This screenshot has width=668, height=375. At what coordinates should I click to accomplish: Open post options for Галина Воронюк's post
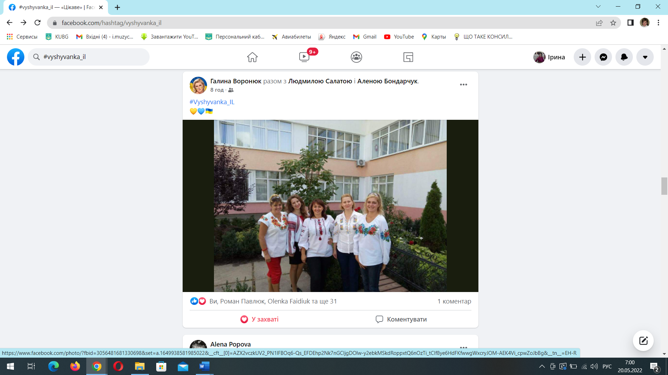click(x=463, y=85)
